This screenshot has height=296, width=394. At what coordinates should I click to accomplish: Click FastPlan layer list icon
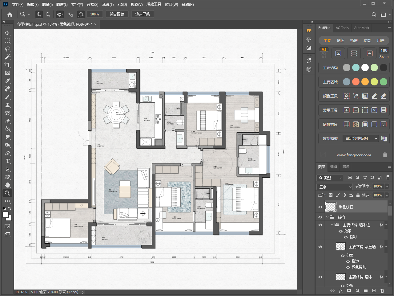[x=354, y=53]
